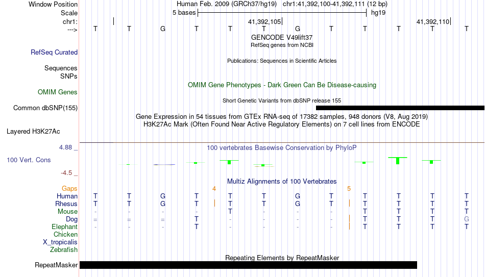The width and height of the screenshot is (485, 277).
Task: Select the Mouse species label
Action: pos(67,212)
